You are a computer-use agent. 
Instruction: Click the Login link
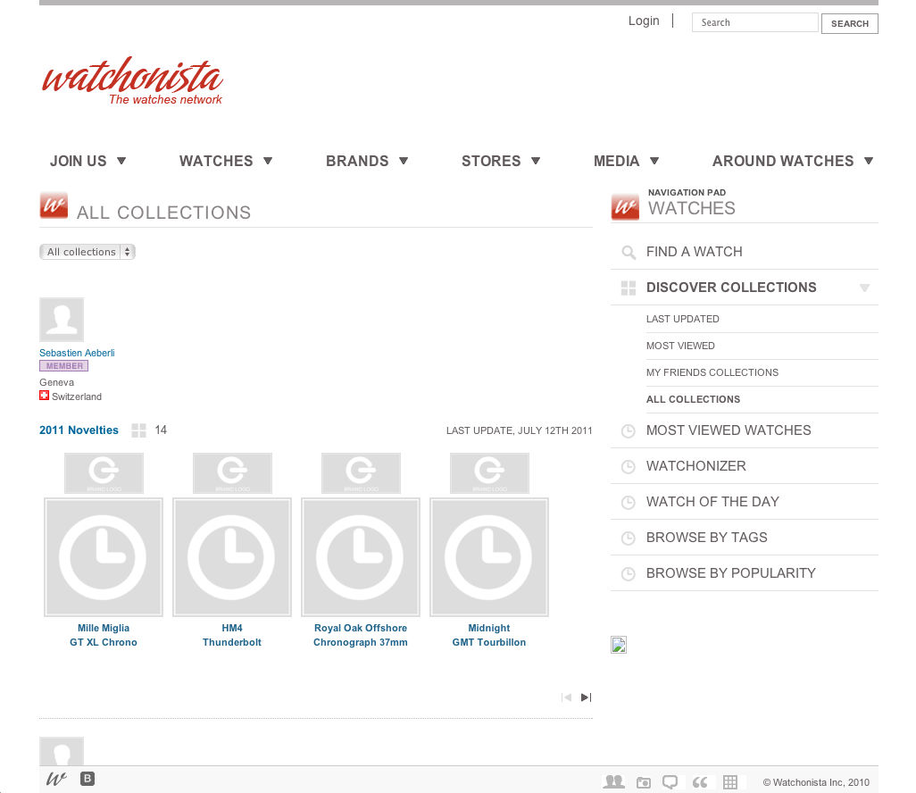644,21
